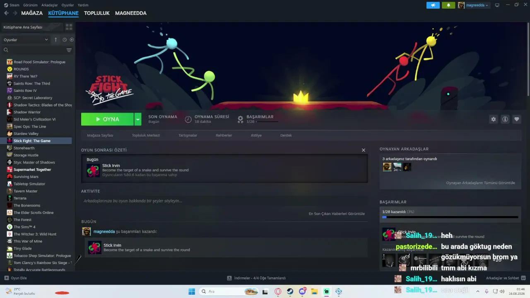Open Stick Fight game settings gear
530x298 pixels.
[x=493, y=119]
